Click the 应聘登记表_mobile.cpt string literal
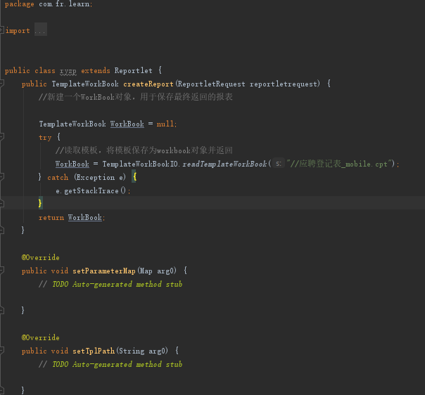The width and height of the screenshot is (425, 395). click(341, 164)
